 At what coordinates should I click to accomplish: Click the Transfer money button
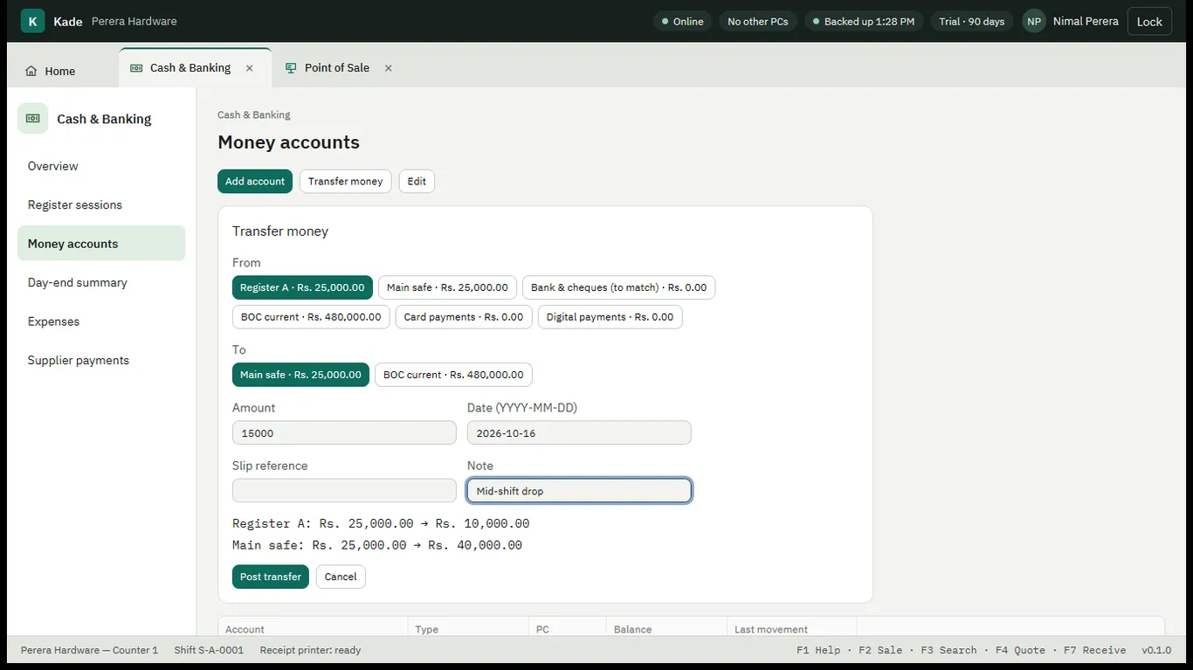pos(346,182)
